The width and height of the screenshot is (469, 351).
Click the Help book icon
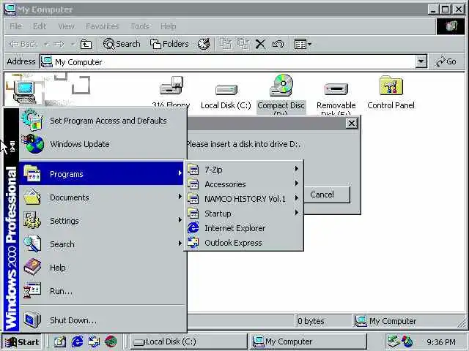click(x=32, y=267)
